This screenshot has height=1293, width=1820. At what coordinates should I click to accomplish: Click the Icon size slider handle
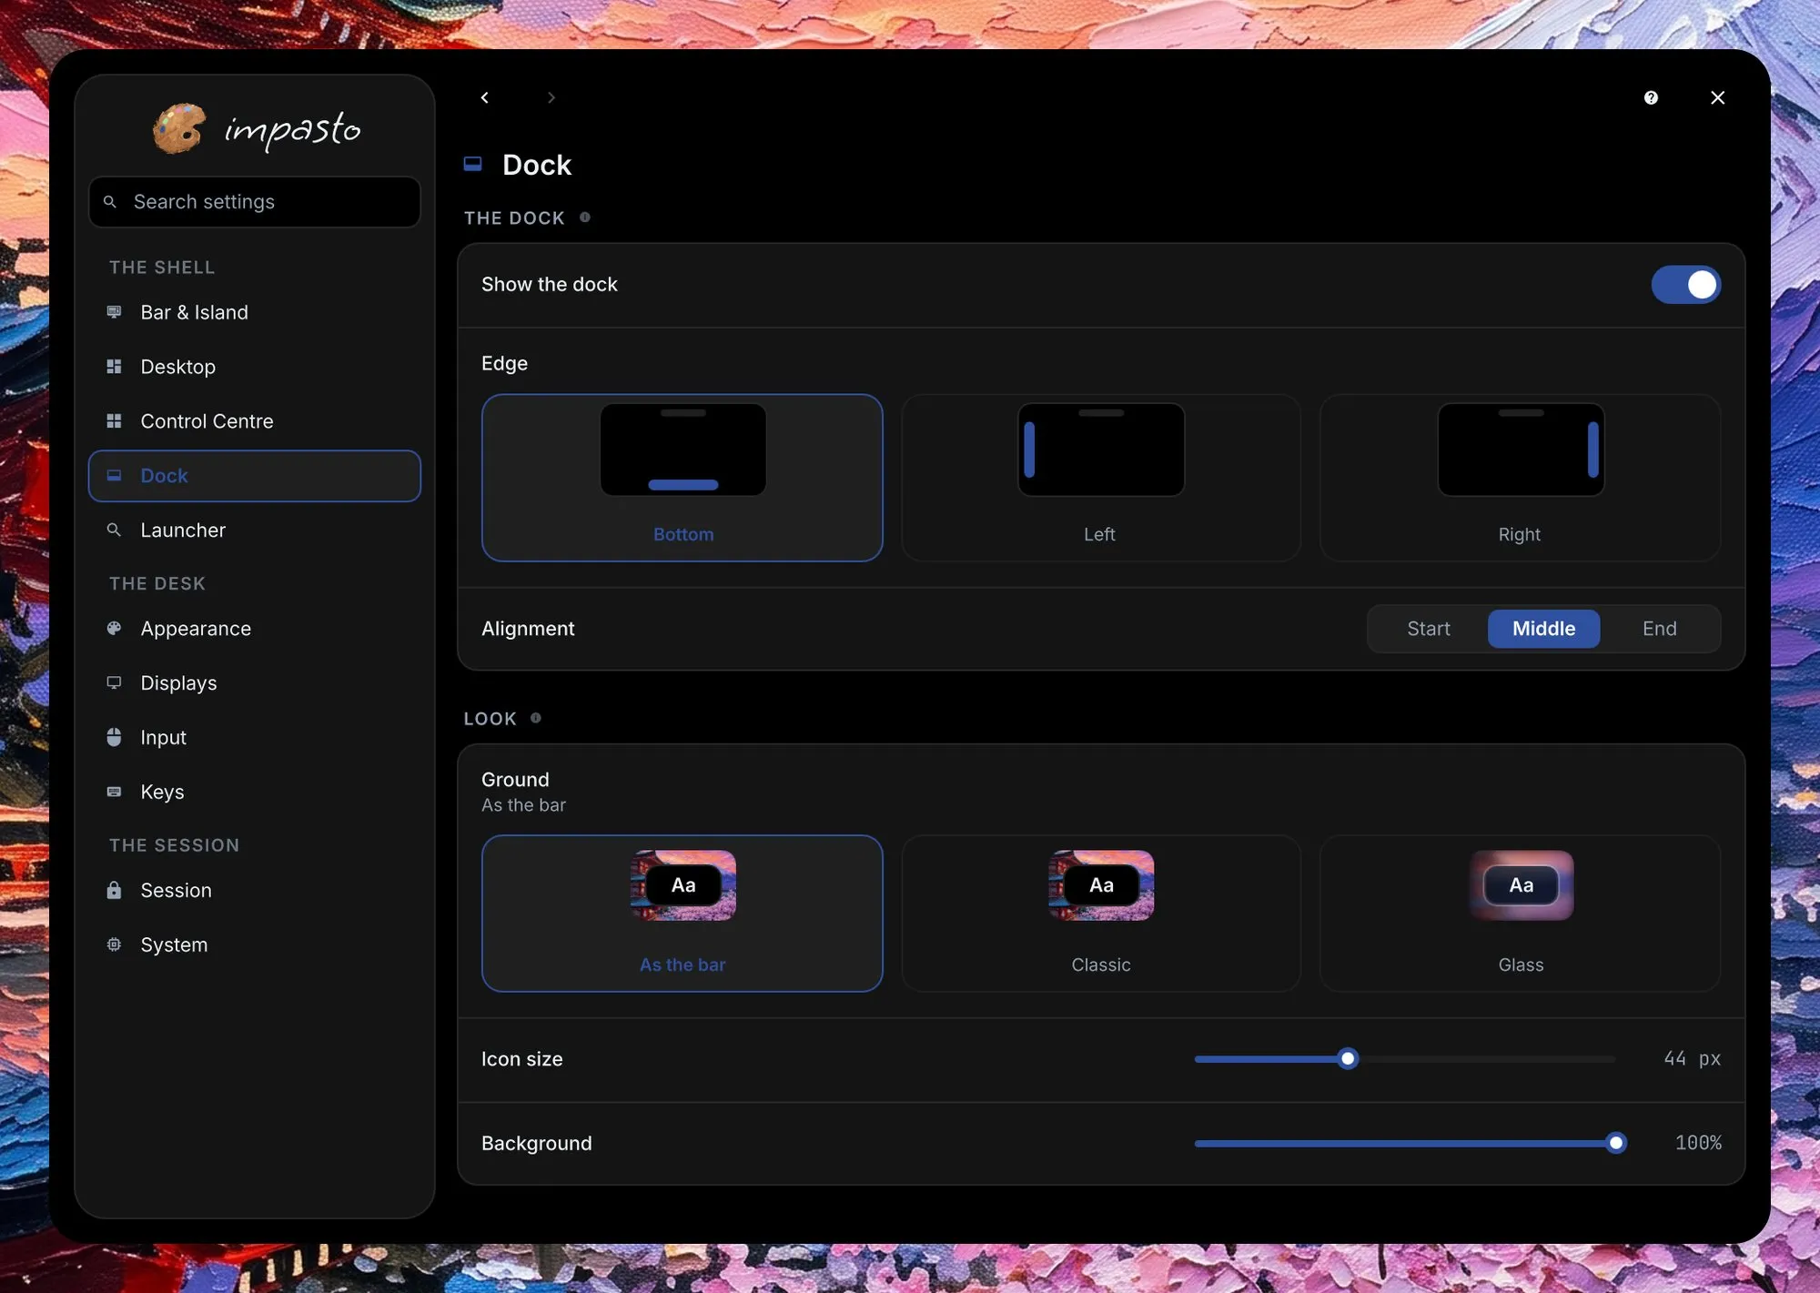coord(1348,1058)
